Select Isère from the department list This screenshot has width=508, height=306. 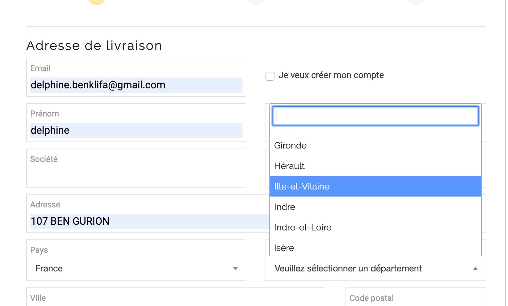(x=376, y=247)
